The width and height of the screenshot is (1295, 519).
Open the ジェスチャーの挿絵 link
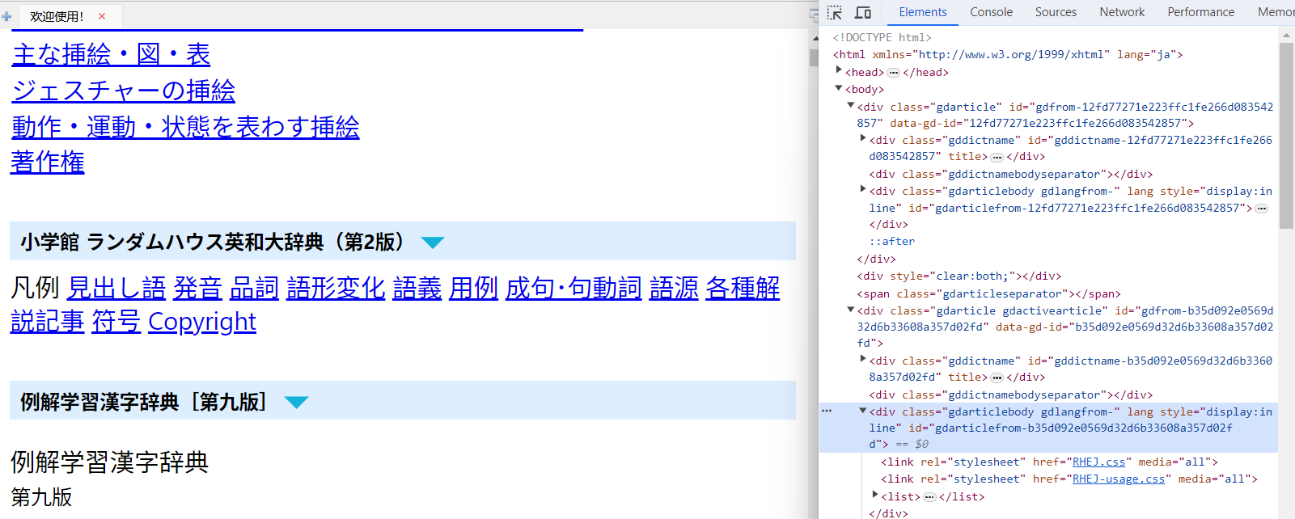point(123,91)
